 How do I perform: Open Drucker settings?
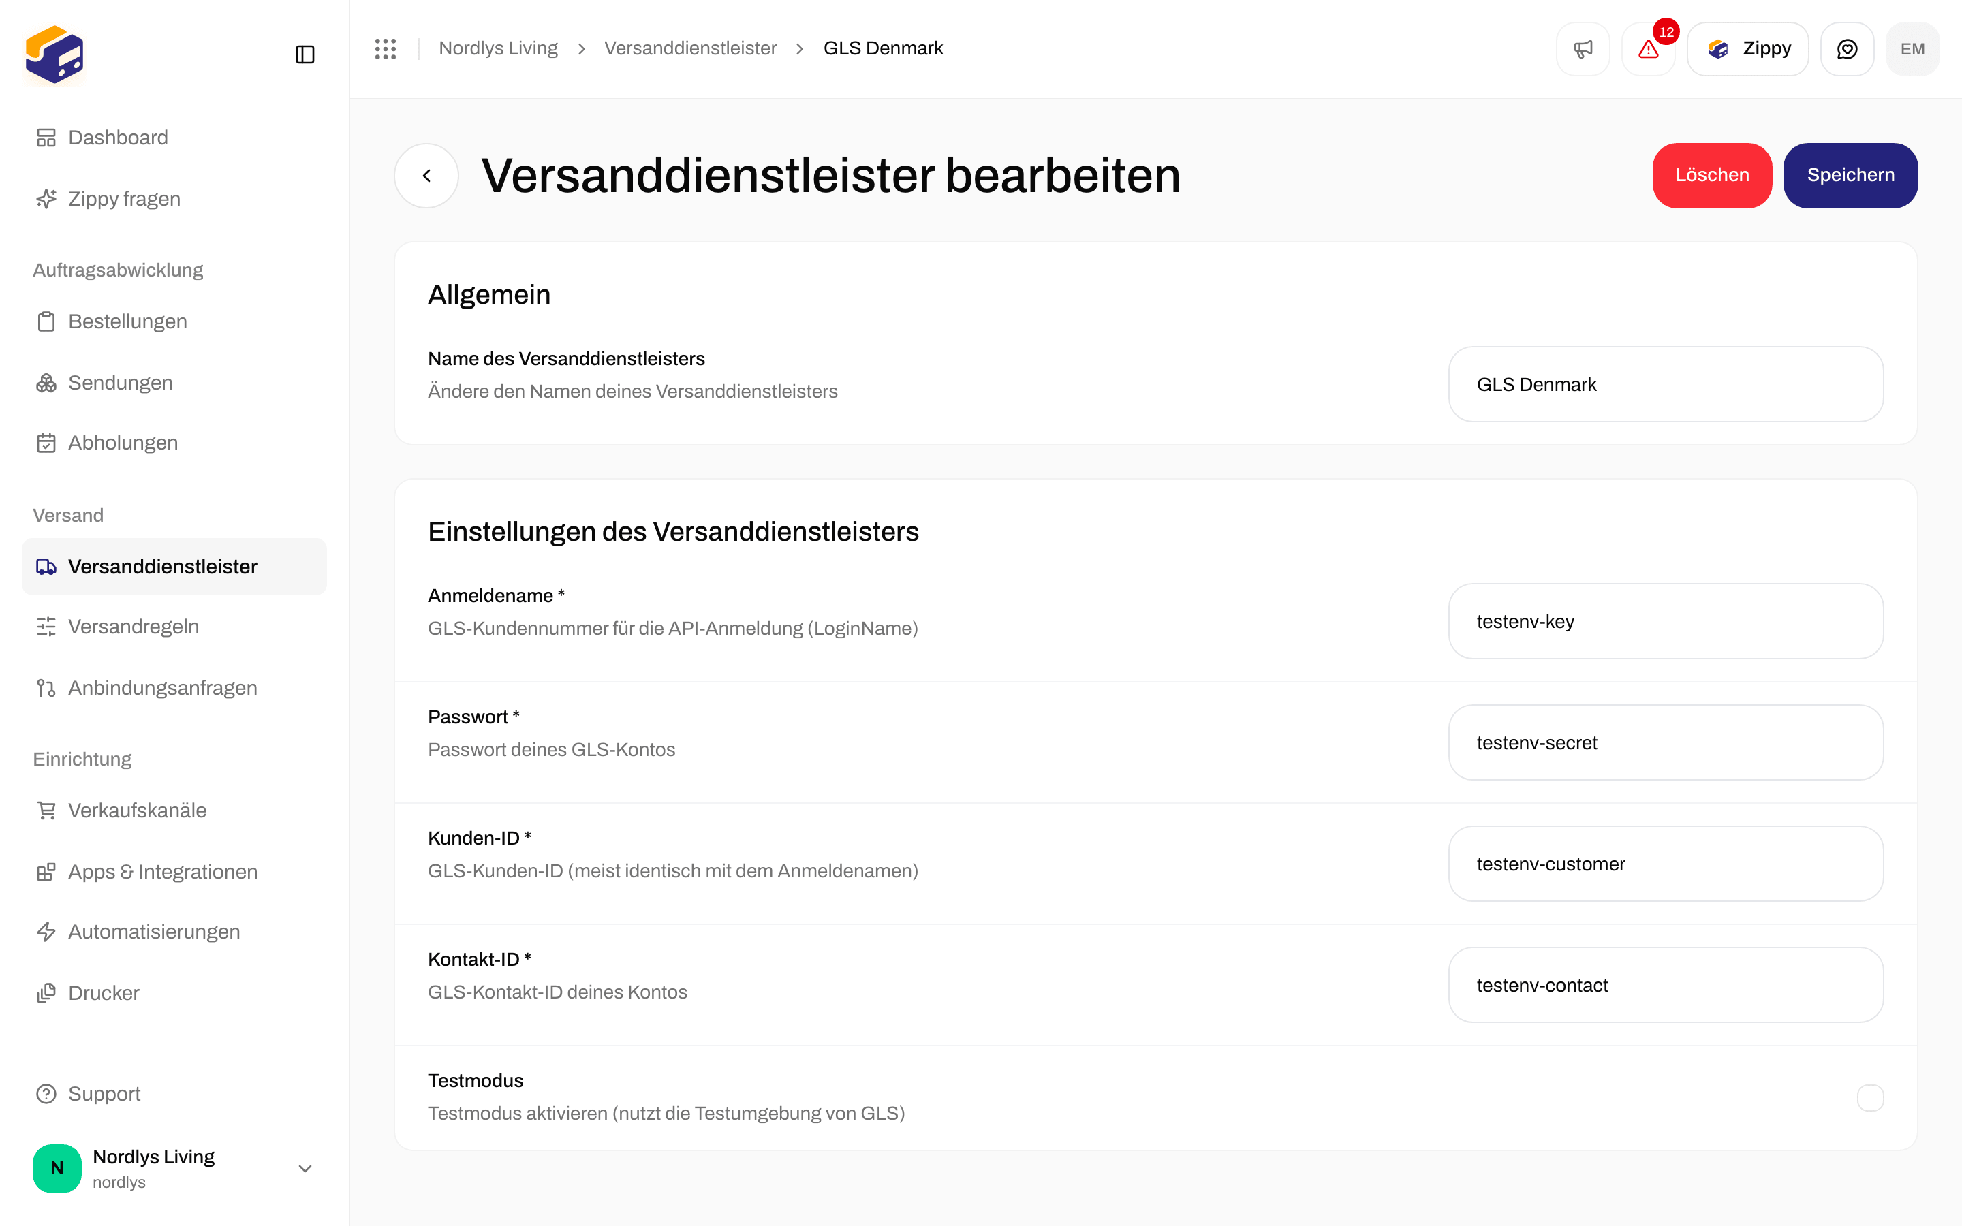pos(174,992)
